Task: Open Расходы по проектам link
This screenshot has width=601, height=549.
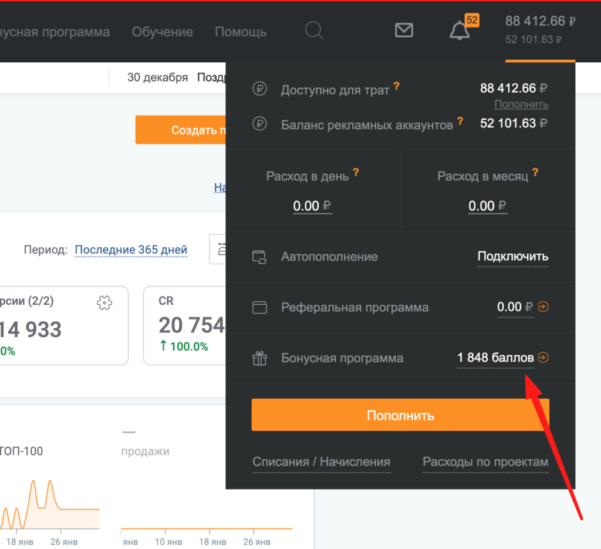Action: 485,462
